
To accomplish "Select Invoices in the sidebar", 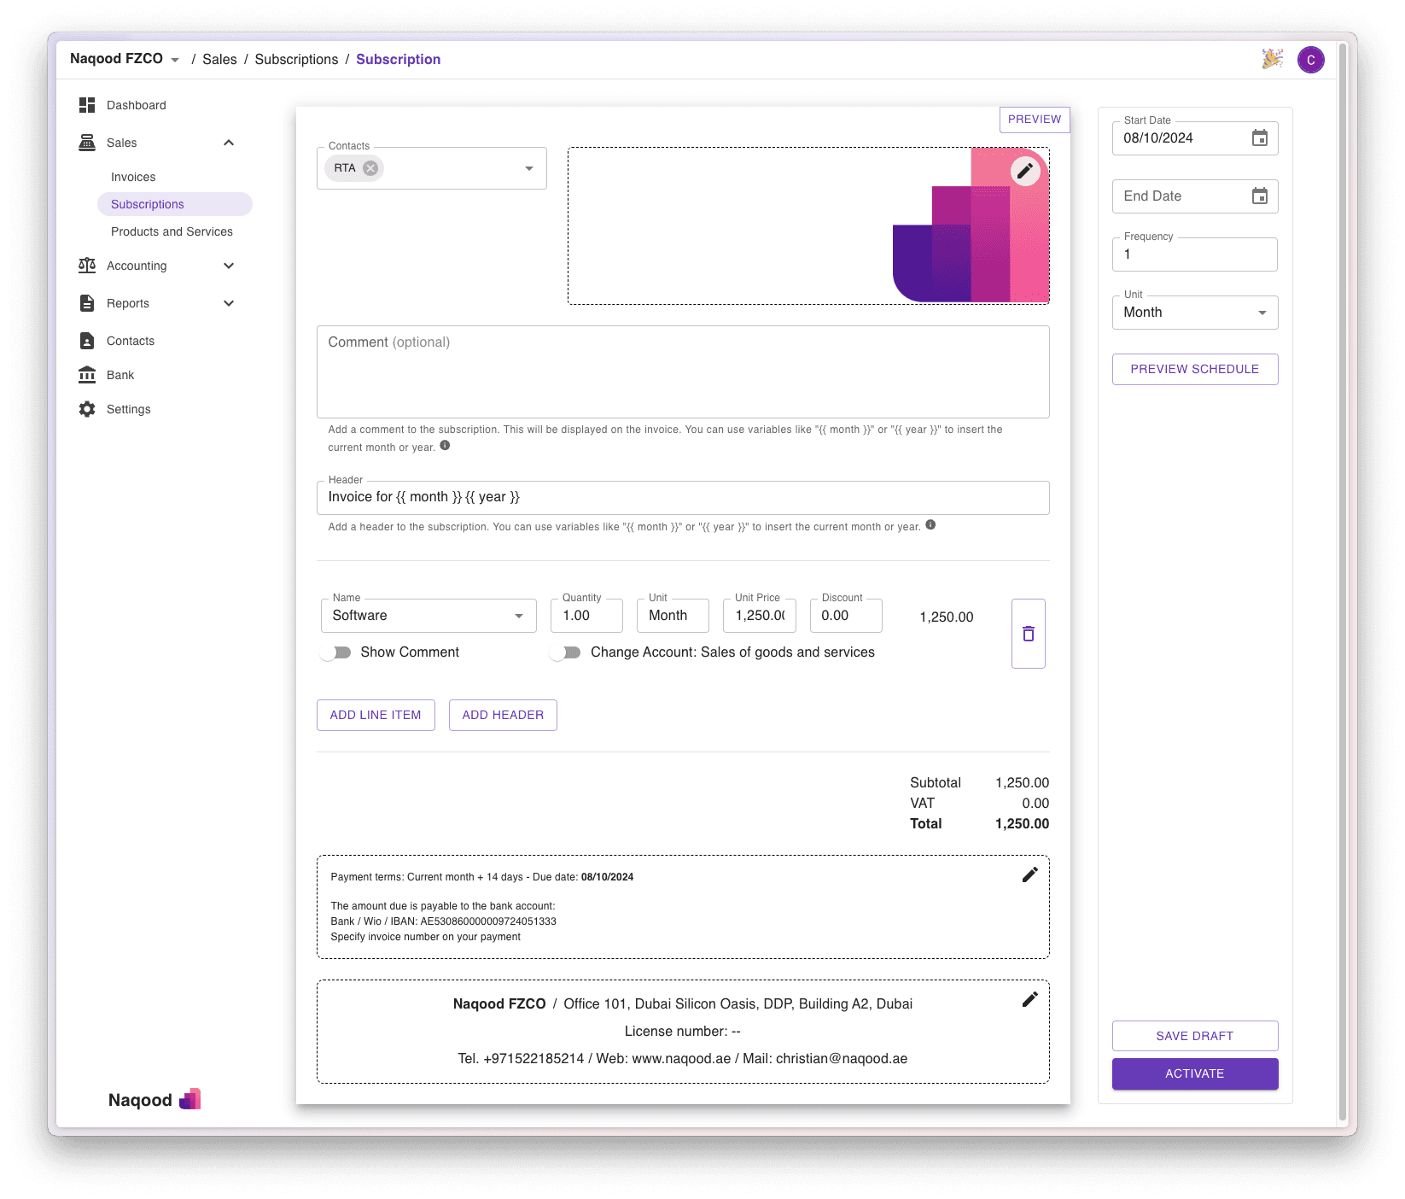I will (132, 177).
